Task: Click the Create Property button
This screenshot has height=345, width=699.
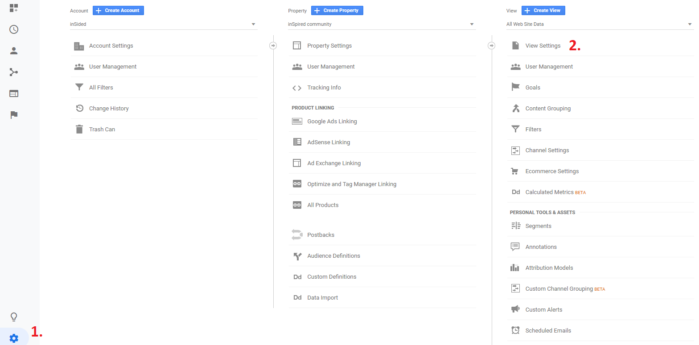Action: 337,10
